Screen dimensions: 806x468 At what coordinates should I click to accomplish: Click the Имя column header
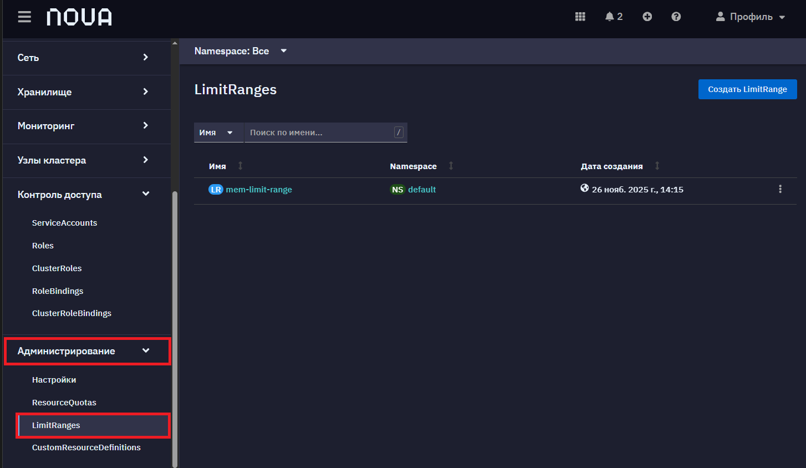pos(217,166)
